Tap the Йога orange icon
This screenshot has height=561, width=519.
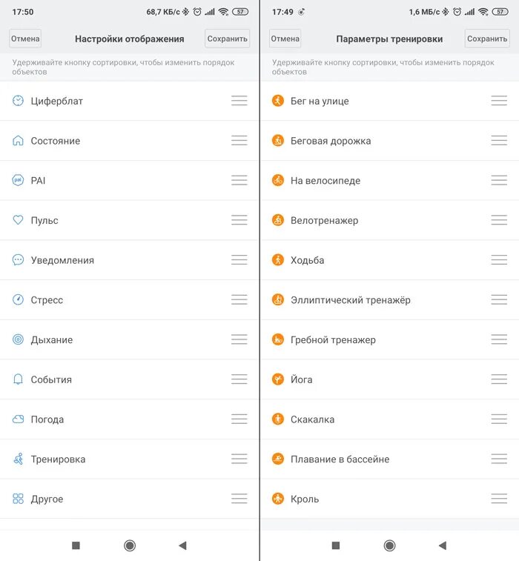pyautogui.click(x=278, y=379)
